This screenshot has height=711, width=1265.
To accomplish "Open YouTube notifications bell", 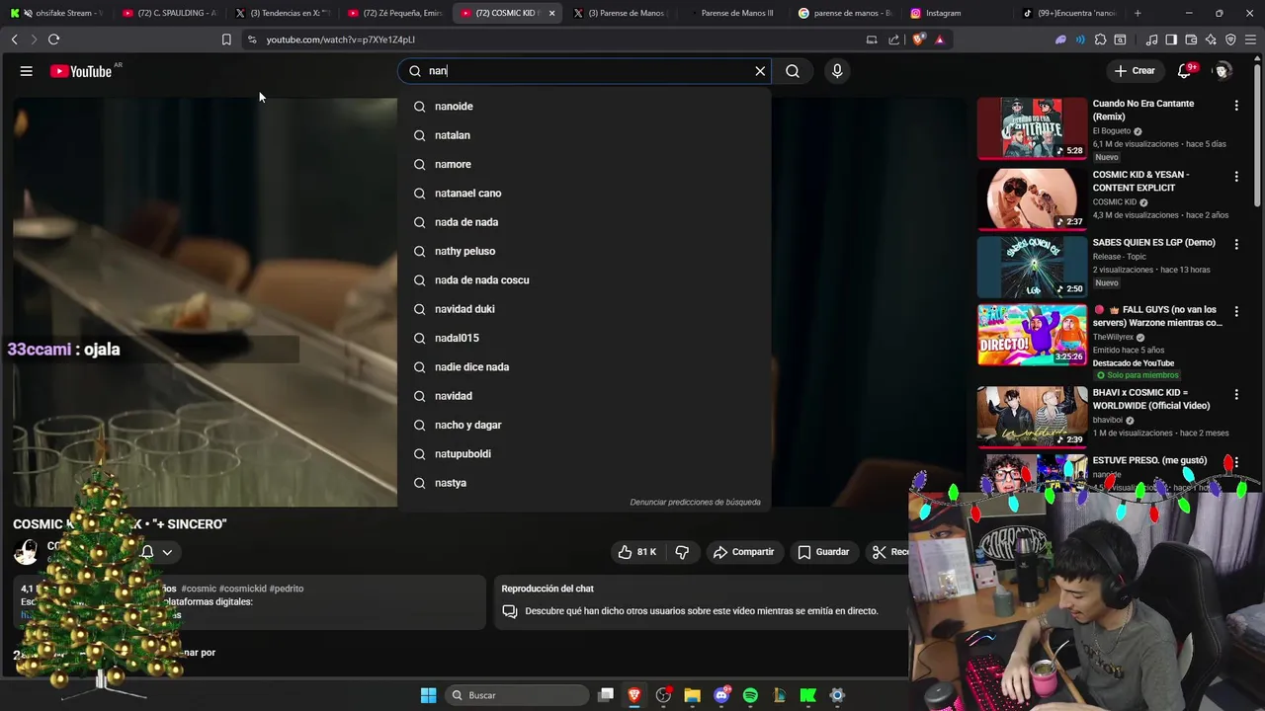I will coord(1184,71).
